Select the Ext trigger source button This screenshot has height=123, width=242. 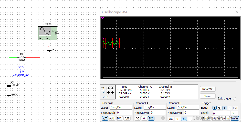(x=235, y=108)
